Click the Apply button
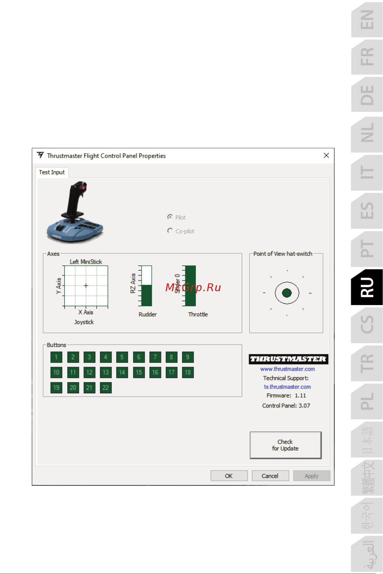This screenshot has height=574, width=383. pos(312,476)
